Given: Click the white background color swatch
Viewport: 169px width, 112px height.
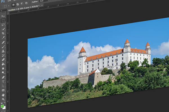Looking at the screenshot, I should tap(4, 108).
